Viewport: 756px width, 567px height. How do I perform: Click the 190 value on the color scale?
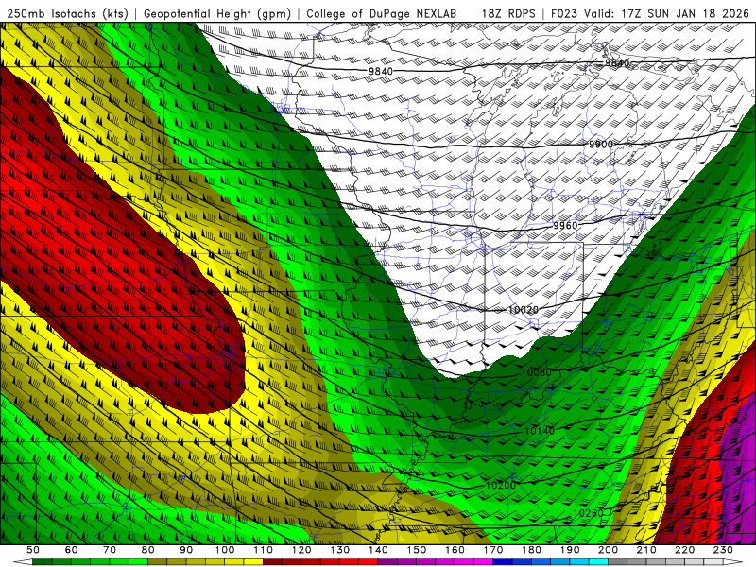570,550
